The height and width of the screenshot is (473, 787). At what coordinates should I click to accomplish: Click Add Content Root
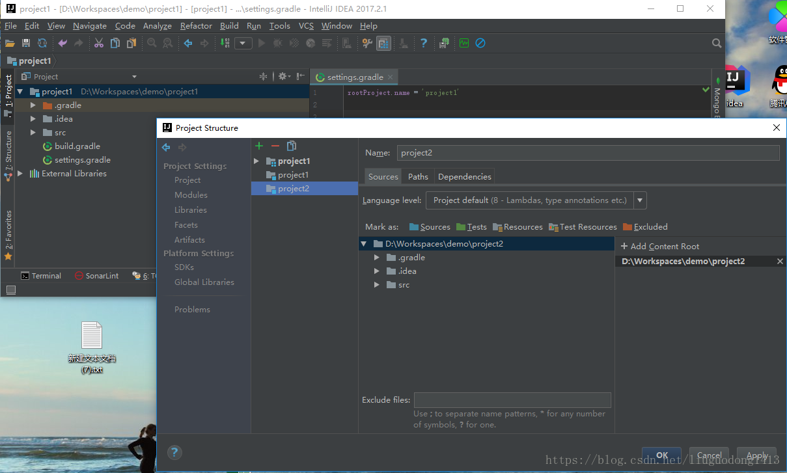click(660, 247)
